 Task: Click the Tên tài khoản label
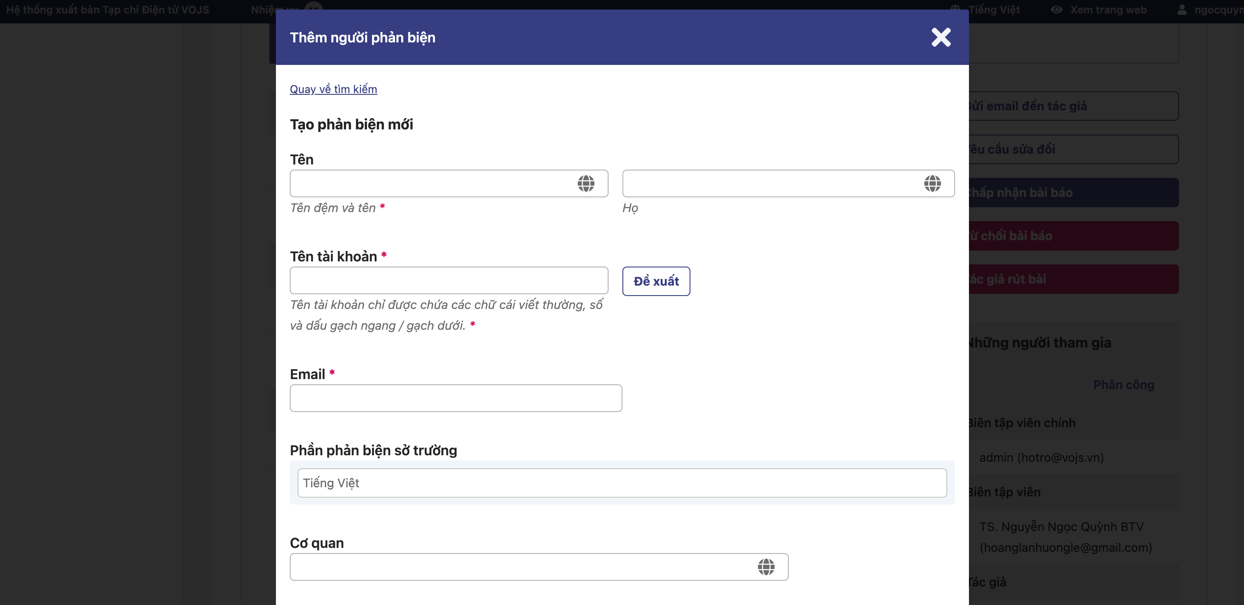coord(333,256)
